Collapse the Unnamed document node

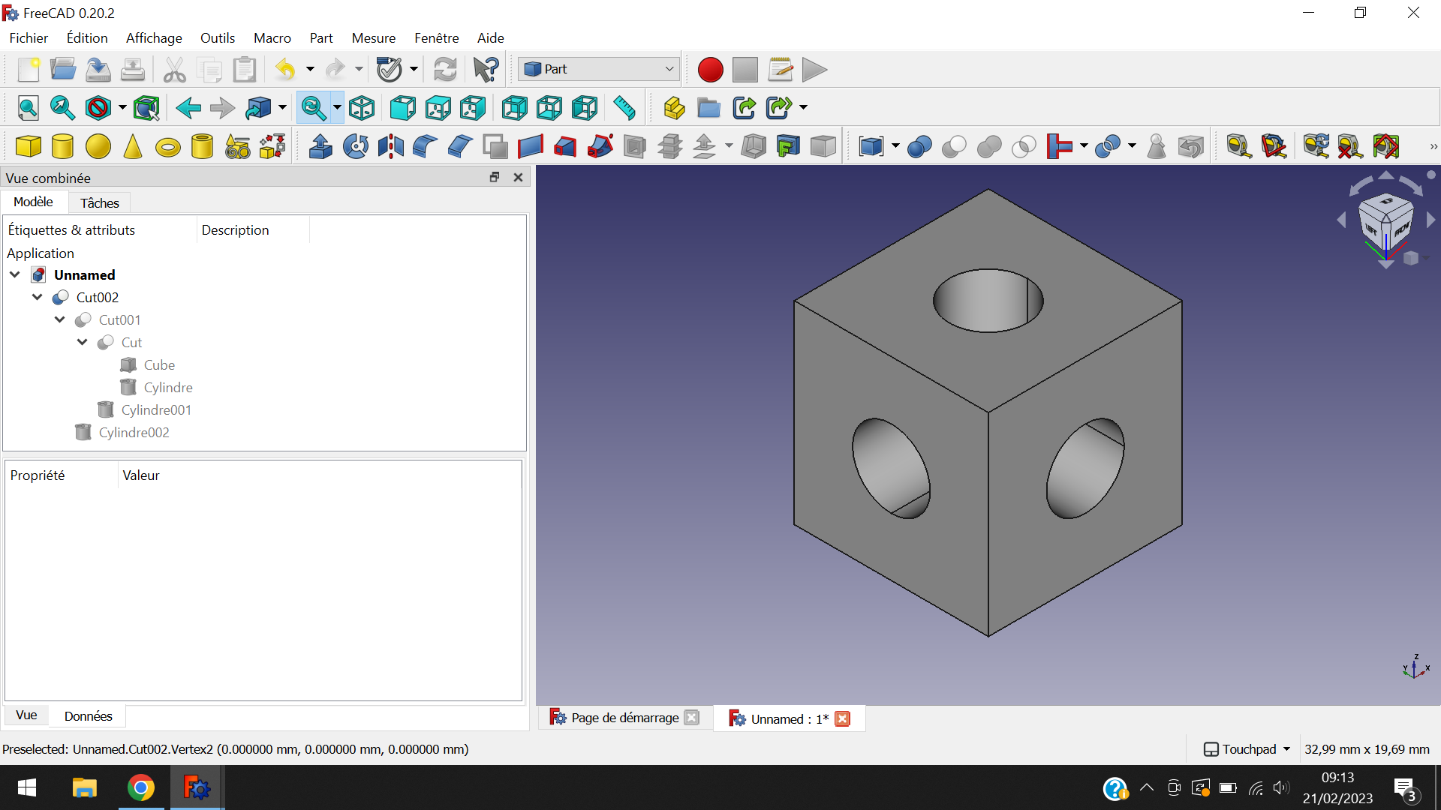click(x=15, y=274)
